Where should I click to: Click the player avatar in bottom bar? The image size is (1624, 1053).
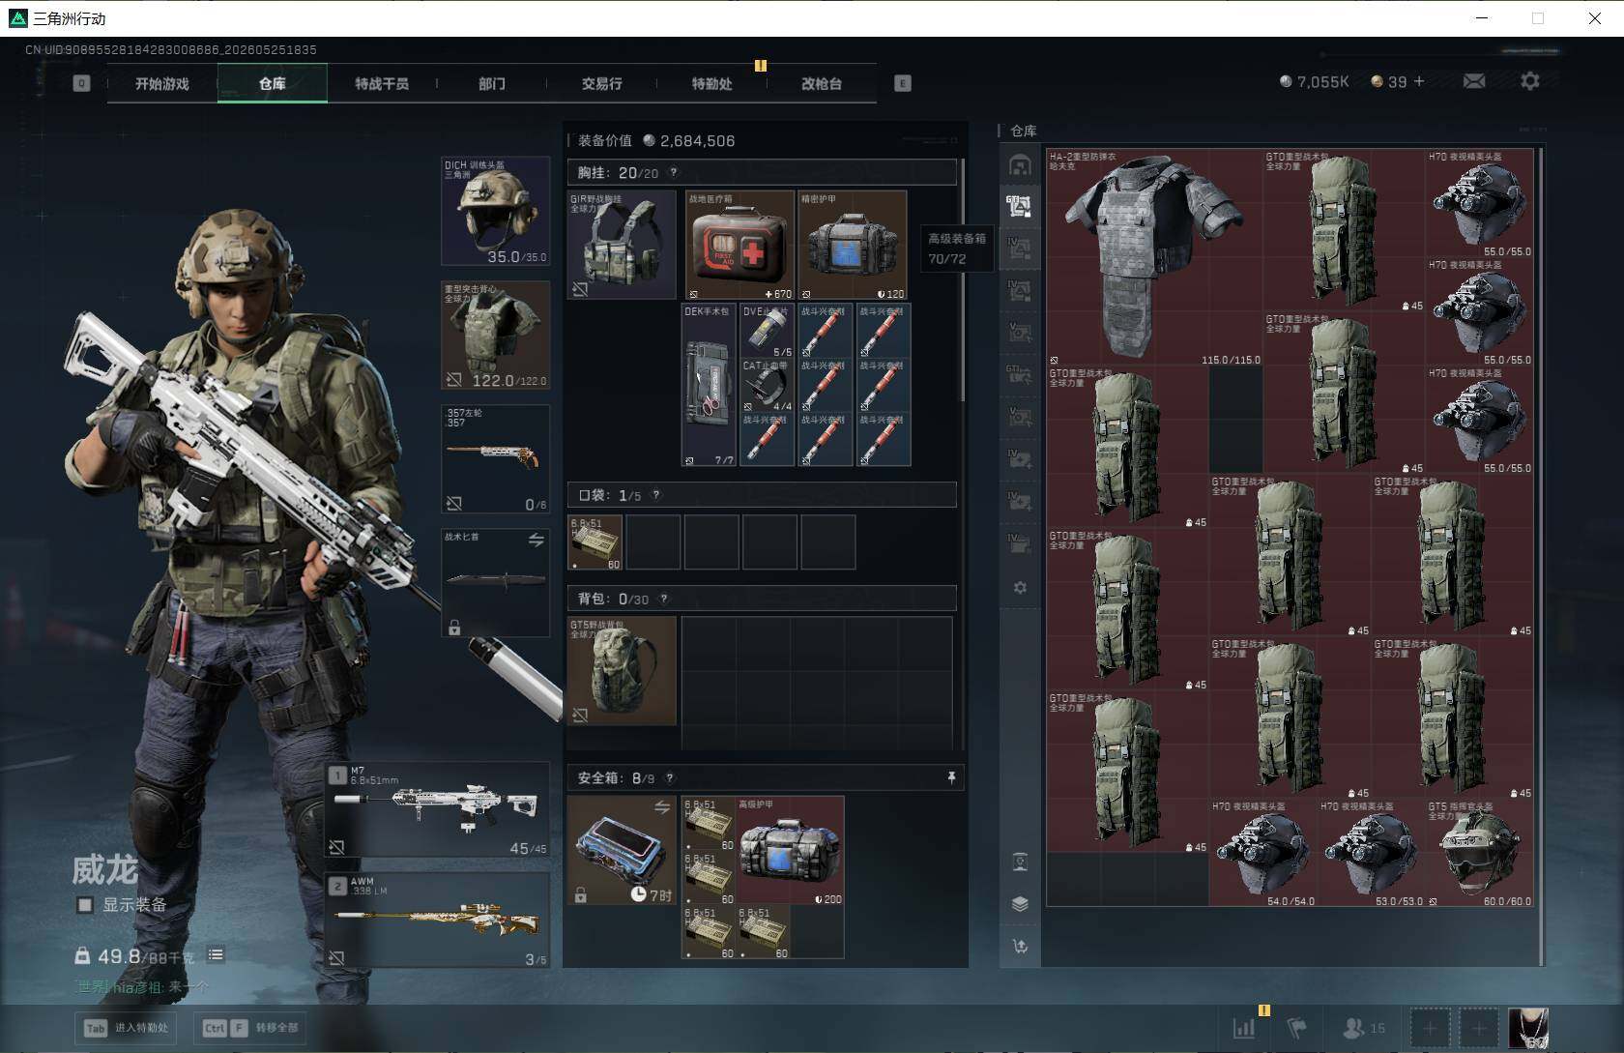(1528, 1028)
